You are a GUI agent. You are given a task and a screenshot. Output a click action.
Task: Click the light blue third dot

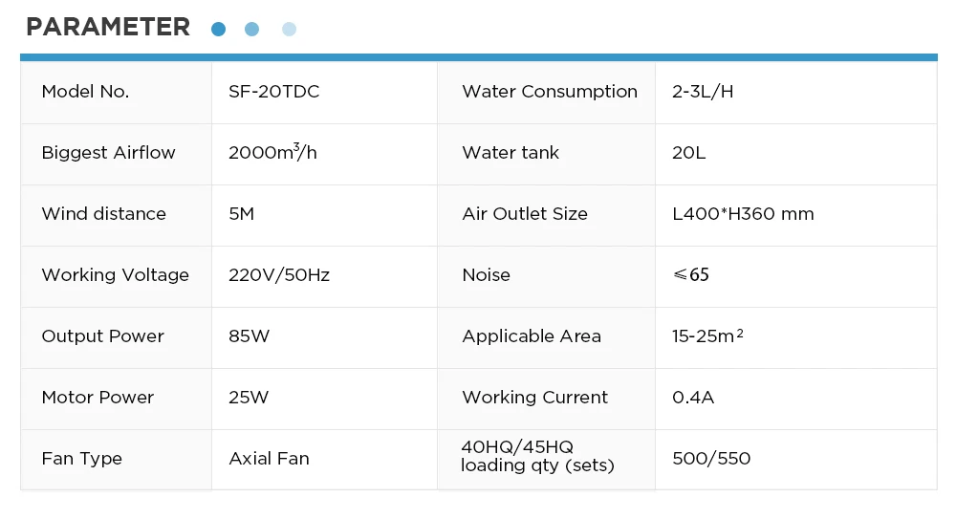[289, 29]
